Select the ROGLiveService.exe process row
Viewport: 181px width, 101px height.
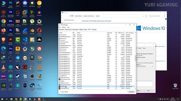(97, 79)
